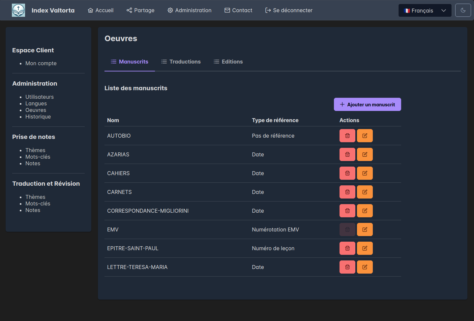Switch to the Editions tab
Viewport: 474px width, 321px height.
tap(228, 62)
